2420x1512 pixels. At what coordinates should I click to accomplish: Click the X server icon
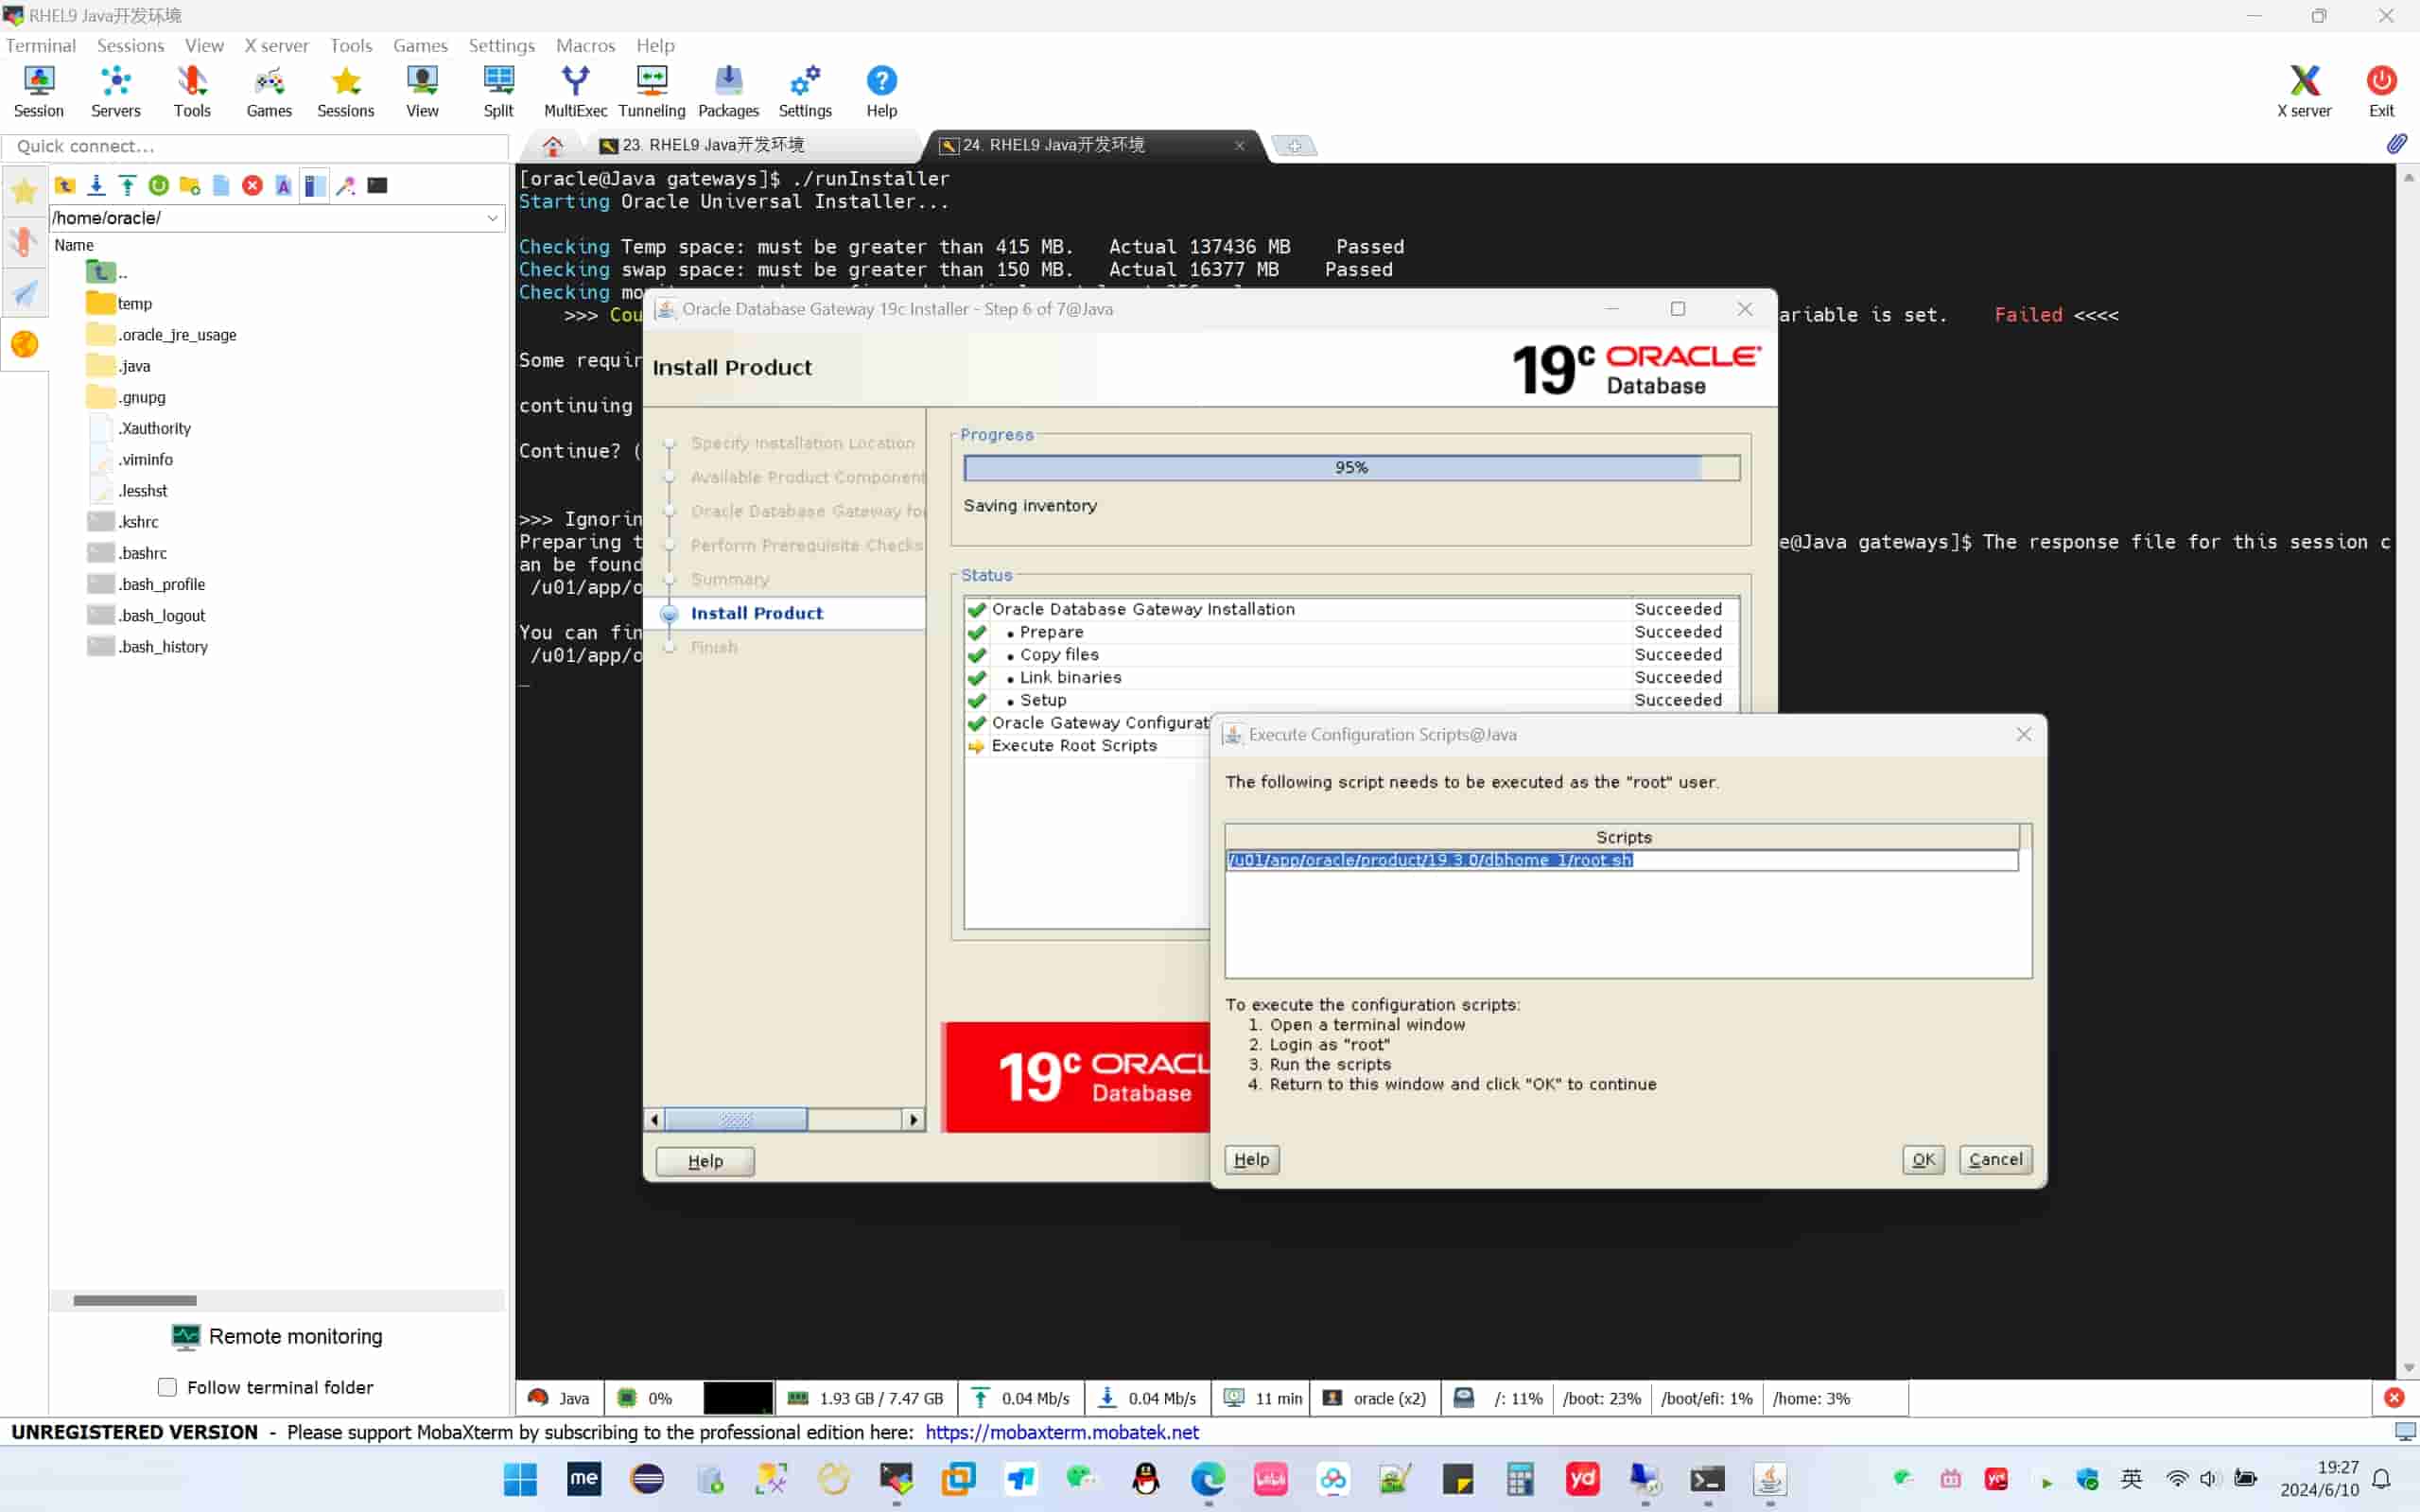[x=2304, y=91]
